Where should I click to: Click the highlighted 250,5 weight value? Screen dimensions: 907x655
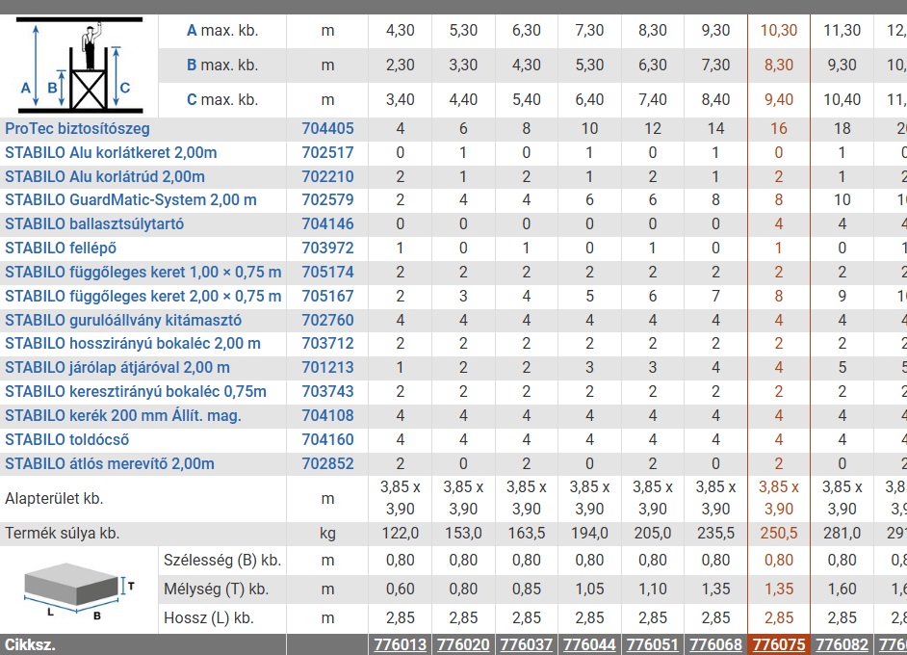coord(779,533)
